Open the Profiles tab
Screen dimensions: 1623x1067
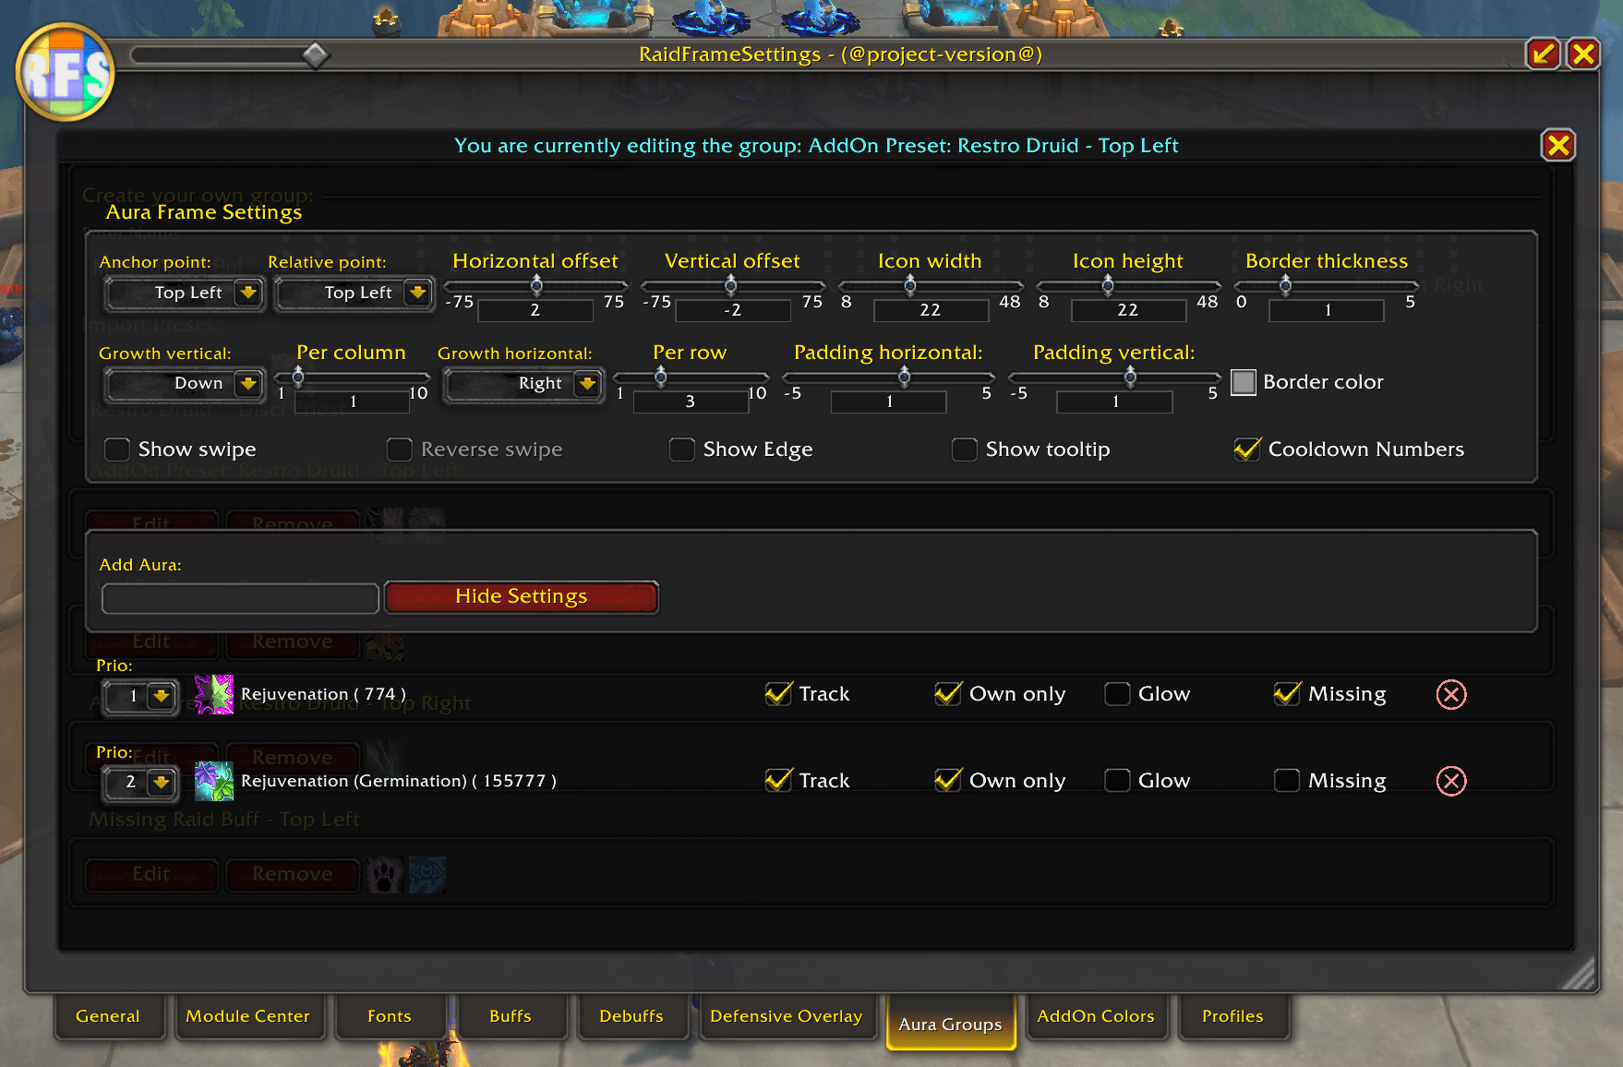point(1233,1016)
